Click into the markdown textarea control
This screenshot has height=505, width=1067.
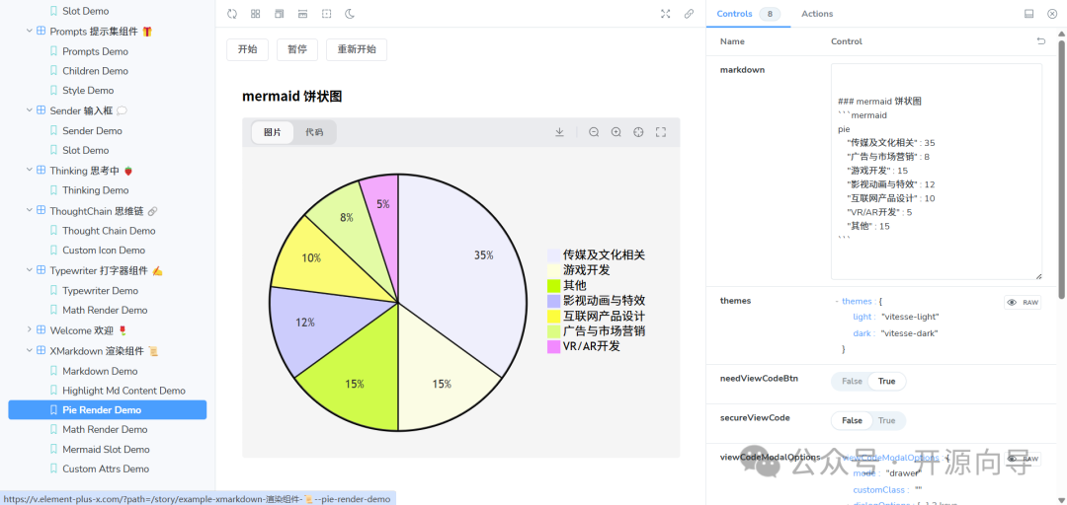[x=937, y=172]
